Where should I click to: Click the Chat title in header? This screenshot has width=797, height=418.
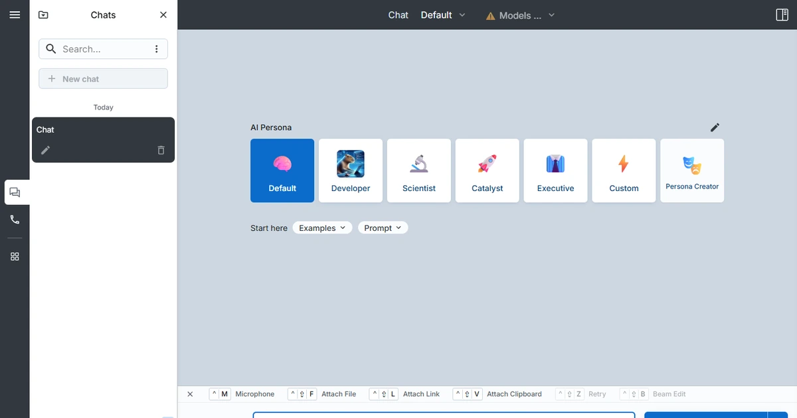pos(398,15)
